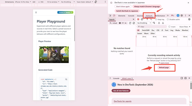Toggle regular expression search option
The width and height of the screenshot is (192, 106).
(122, 23)
